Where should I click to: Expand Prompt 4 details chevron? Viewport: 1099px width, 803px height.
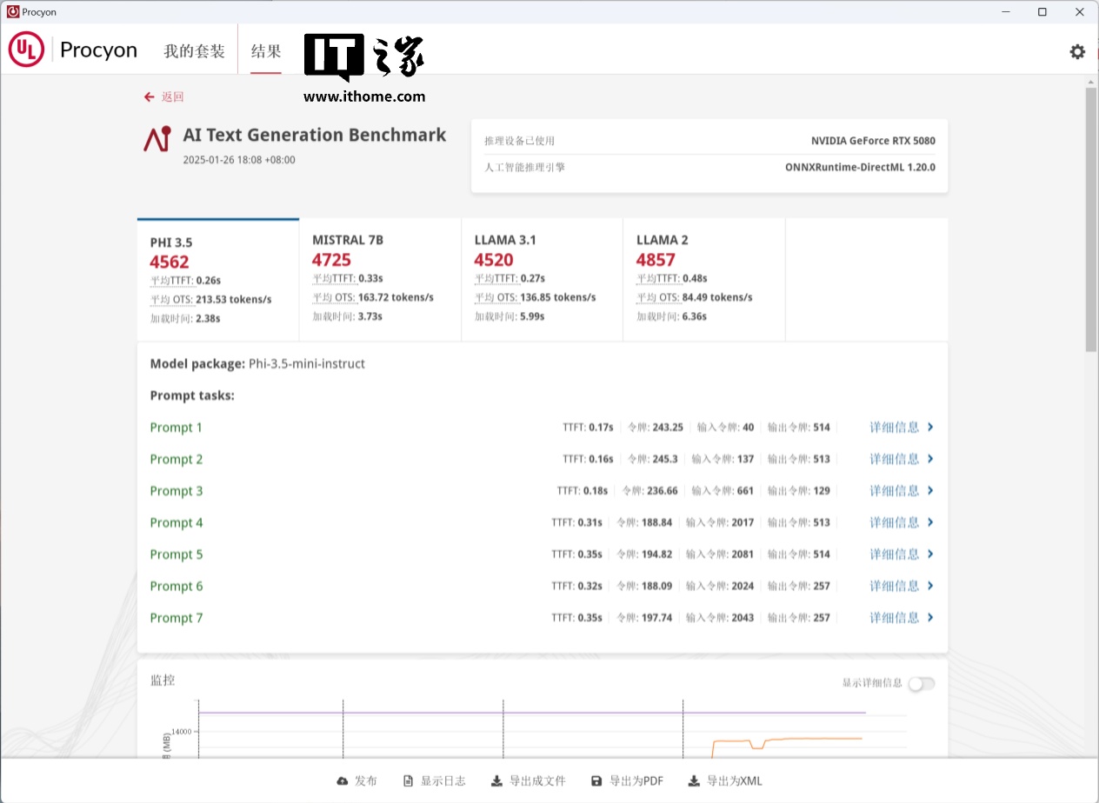930,522
